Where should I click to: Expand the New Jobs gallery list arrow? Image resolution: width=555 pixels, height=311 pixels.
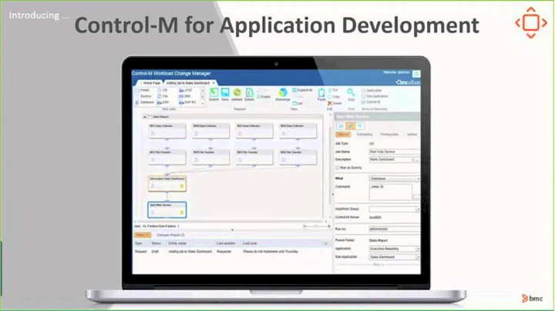click(203, 104)
